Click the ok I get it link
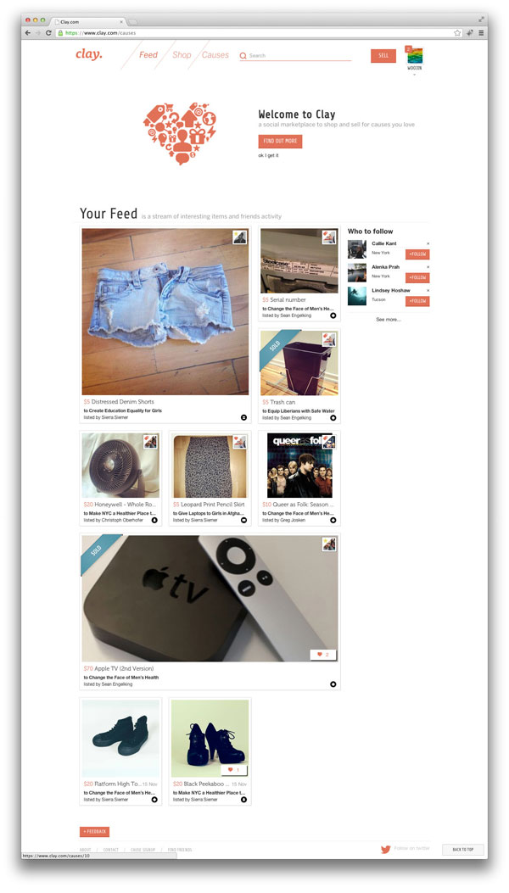 [268, 155]
